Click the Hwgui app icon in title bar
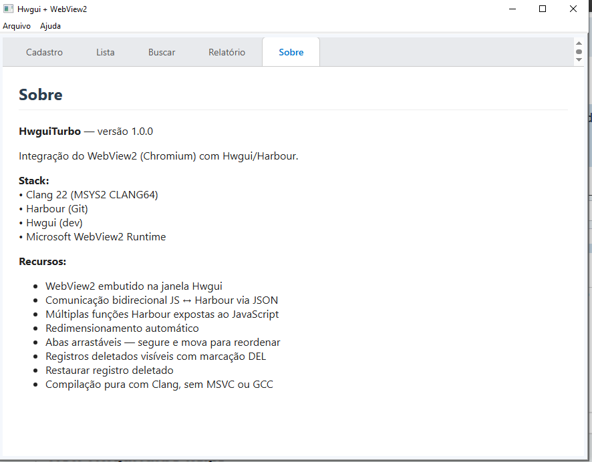The width and height of the screenshot is (592, 462). point(8,9)
